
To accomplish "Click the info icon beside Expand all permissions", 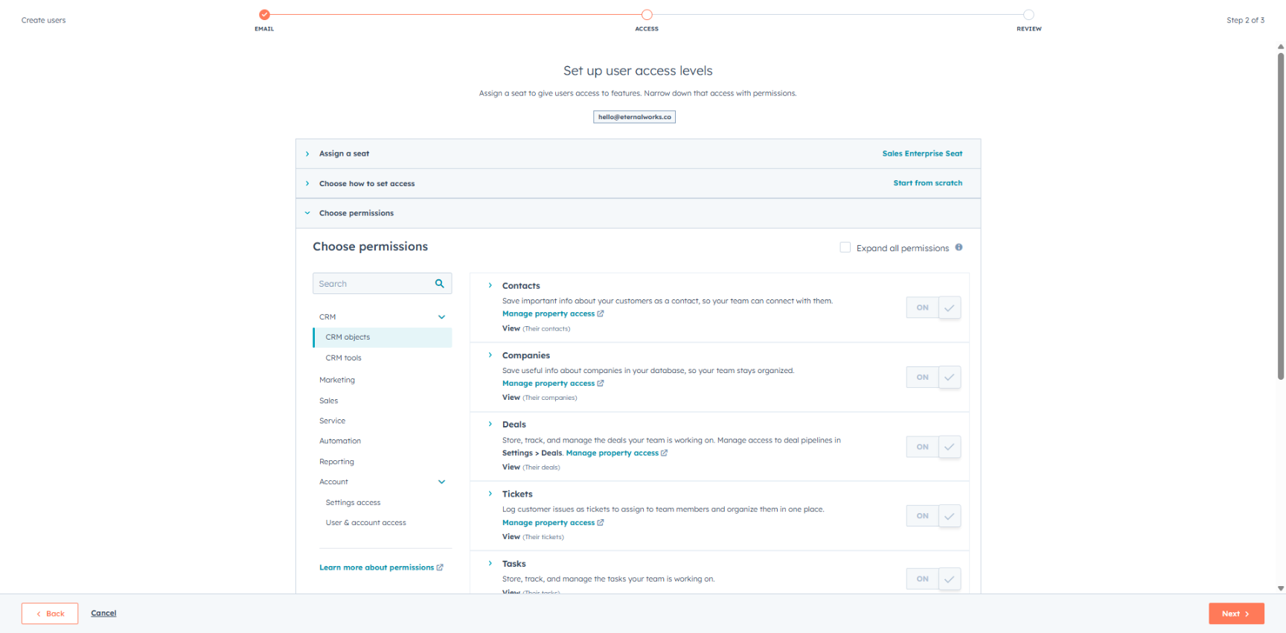I will click(x=959, y=247).
